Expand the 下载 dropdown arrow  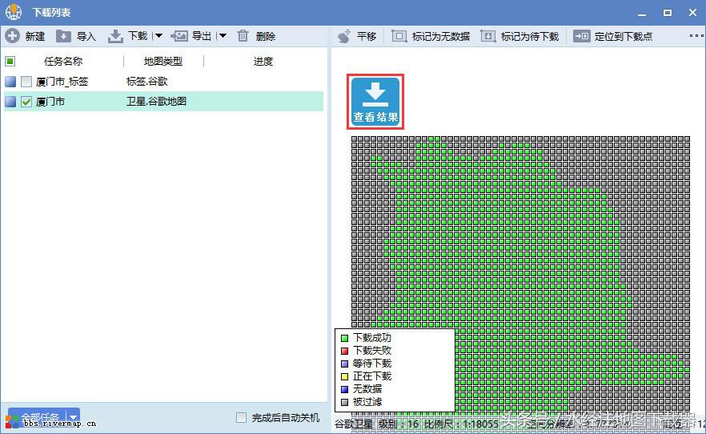[x=158, y=36]
